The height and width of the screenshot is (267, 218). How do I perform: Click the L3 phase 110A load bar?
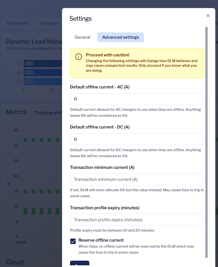click(40, 81)
